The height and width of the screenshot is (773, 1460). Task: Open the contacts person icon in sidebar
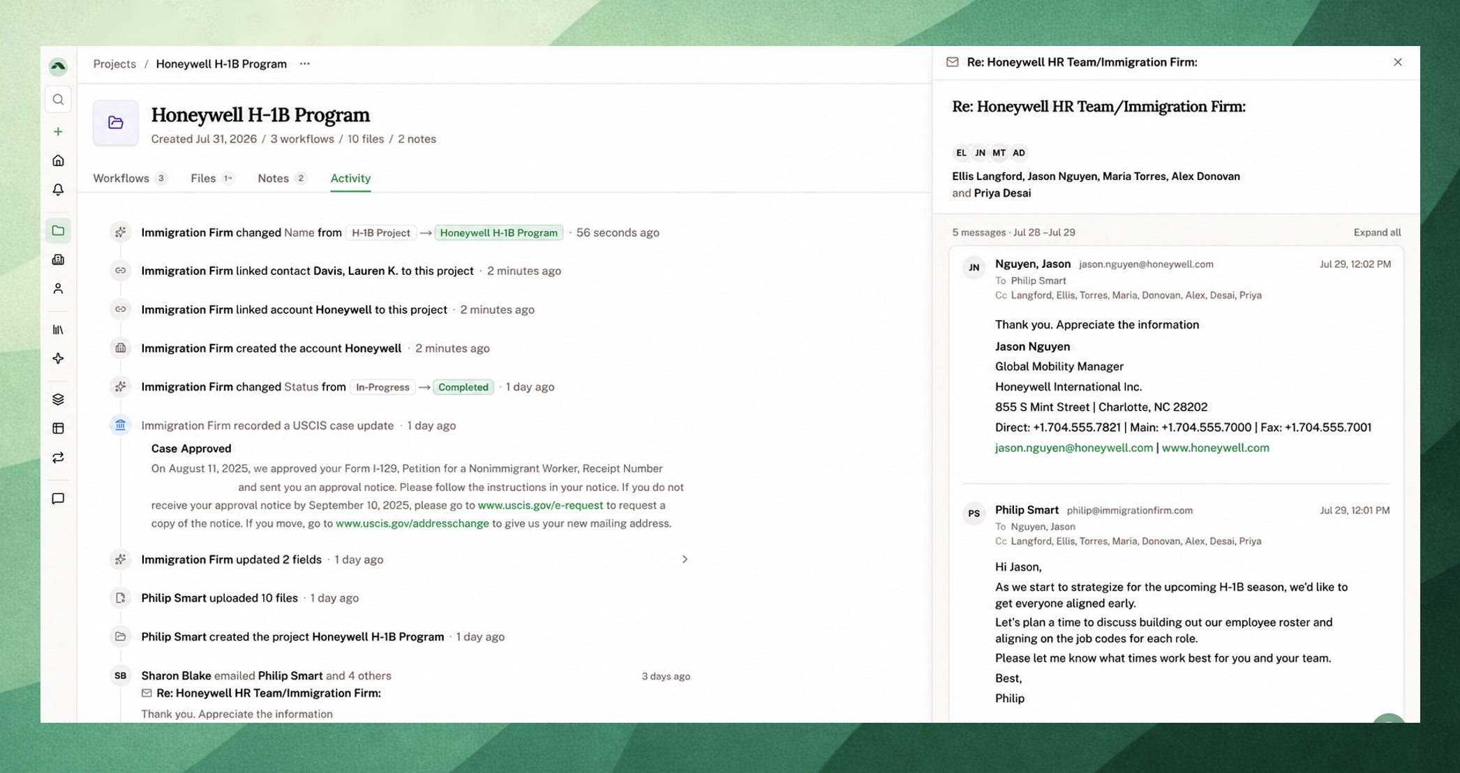58,289
